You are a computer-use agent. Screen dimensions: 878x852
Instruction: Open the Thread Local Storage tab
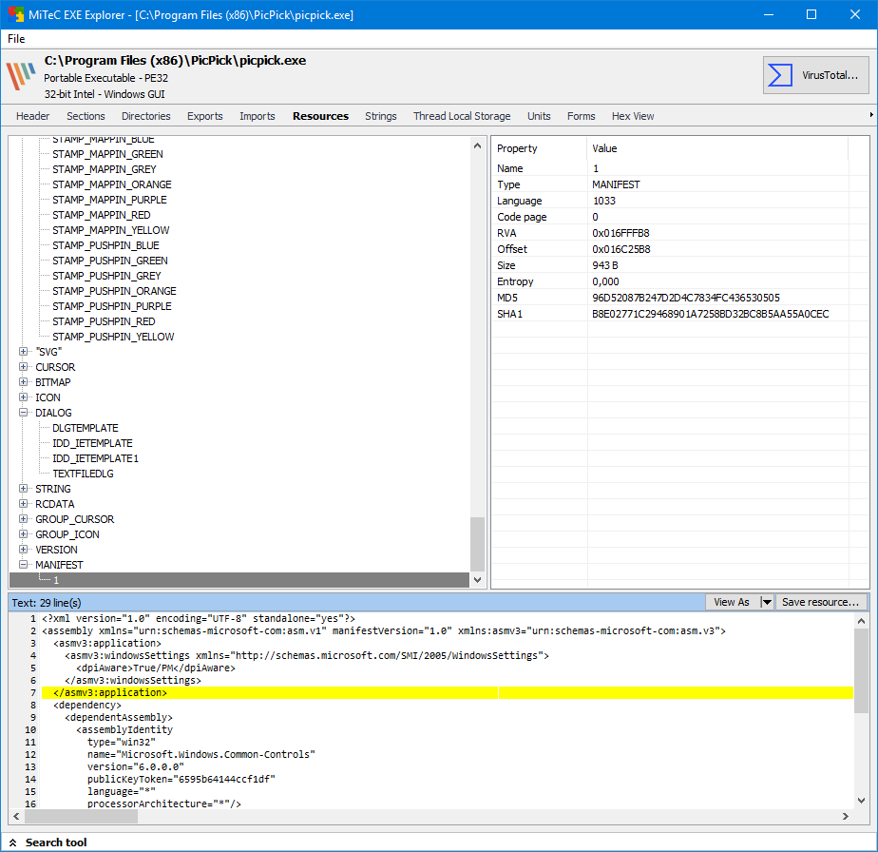(462, 116)
